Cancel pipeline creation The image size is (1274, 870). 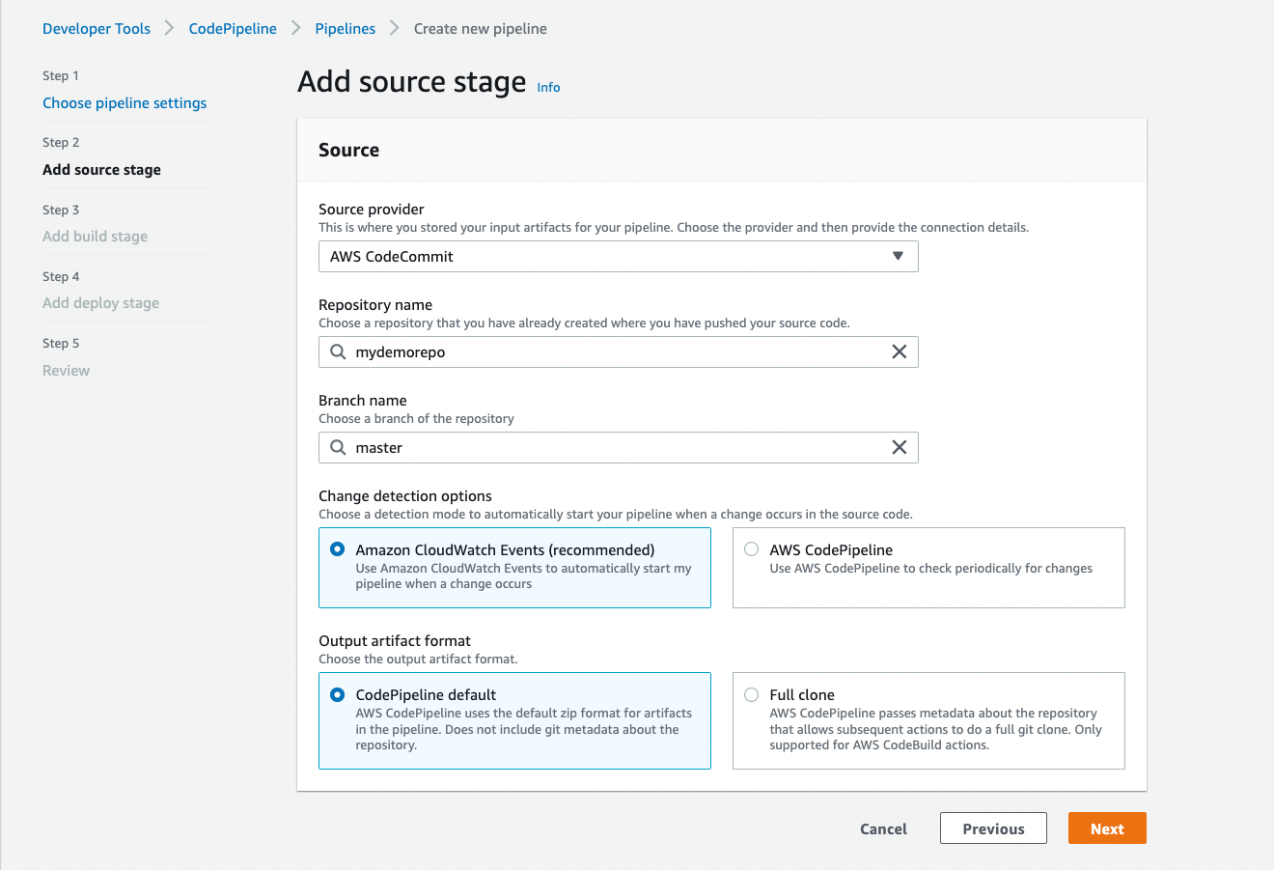[883, 828]
